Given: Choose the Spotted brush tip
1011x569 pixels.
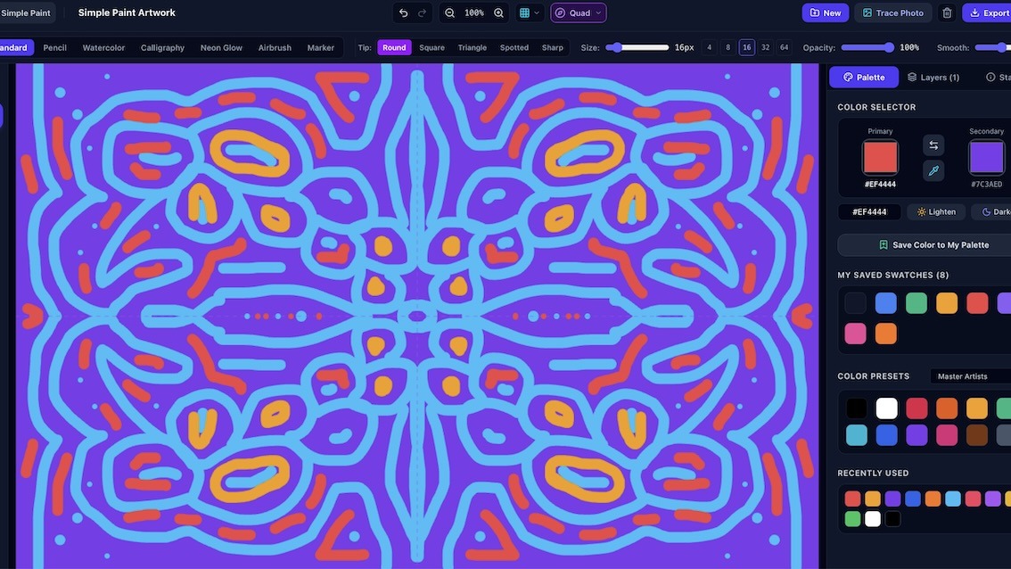Looking at the screenshot, I should (x=514, y=48).
